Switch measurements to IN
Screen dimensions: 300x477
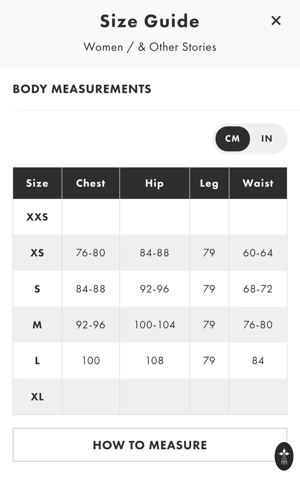pos(267,139)
